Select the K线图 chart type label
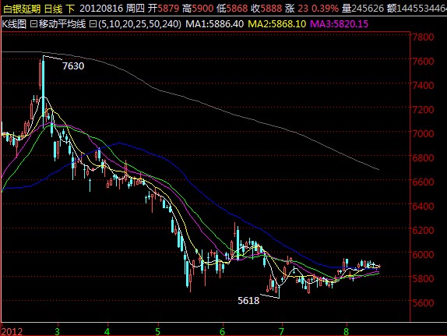 pos(14,24)
